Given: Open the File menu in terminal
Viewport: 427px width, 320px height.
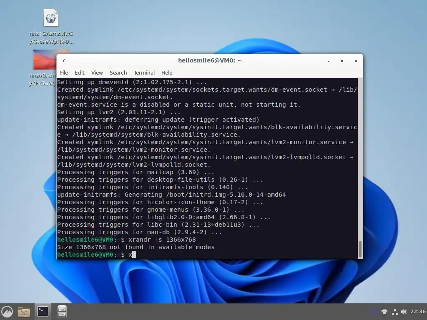Looking at the screenshot, I should pyautogui.click(x=64, y=72).
